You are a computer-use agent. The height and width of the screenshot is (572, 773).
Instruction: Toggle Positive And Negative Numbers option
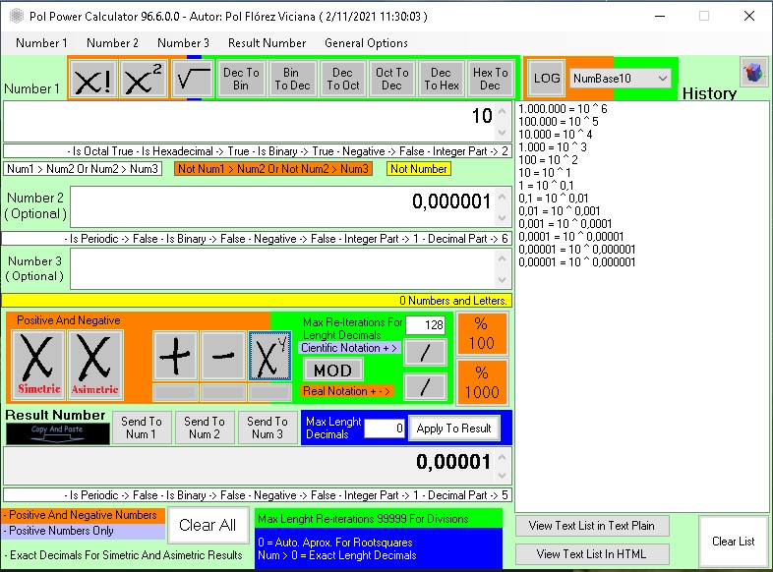tap(83, 515)
